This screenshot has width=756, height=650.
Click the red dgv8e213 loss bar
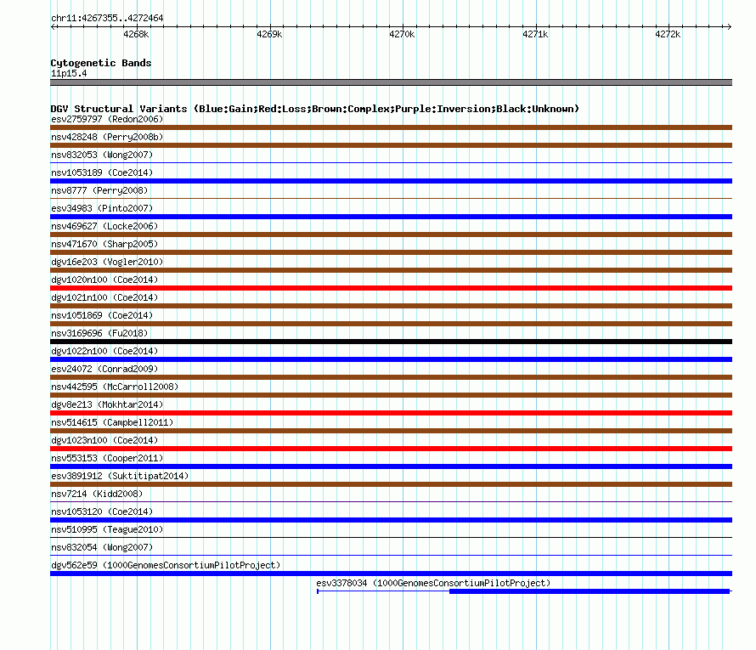[x=391, y=413]
